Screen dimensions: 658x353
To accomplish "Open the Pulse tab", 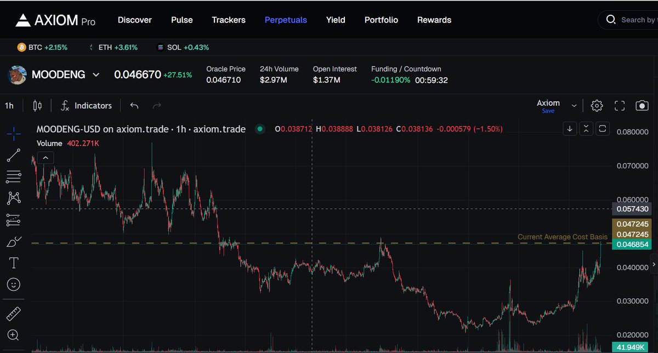I will coord(182,20).
